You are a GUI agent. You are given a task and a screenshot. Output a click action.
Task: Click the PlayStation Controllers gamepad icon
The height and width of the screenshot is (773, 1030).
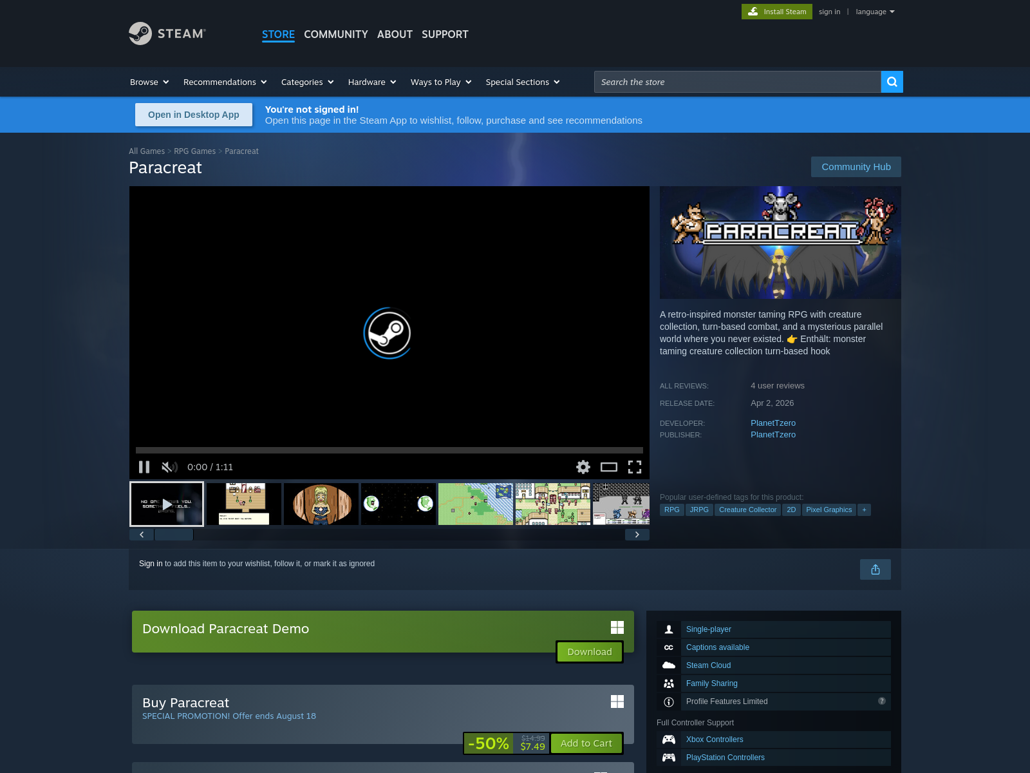pos(669,758)
